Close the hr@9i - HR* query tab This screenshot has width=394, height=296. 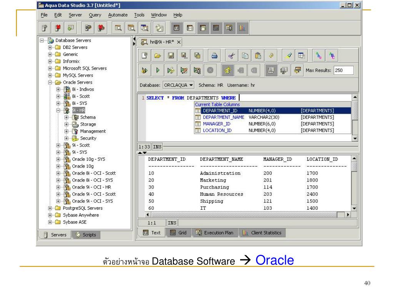[x=179, y=42]
